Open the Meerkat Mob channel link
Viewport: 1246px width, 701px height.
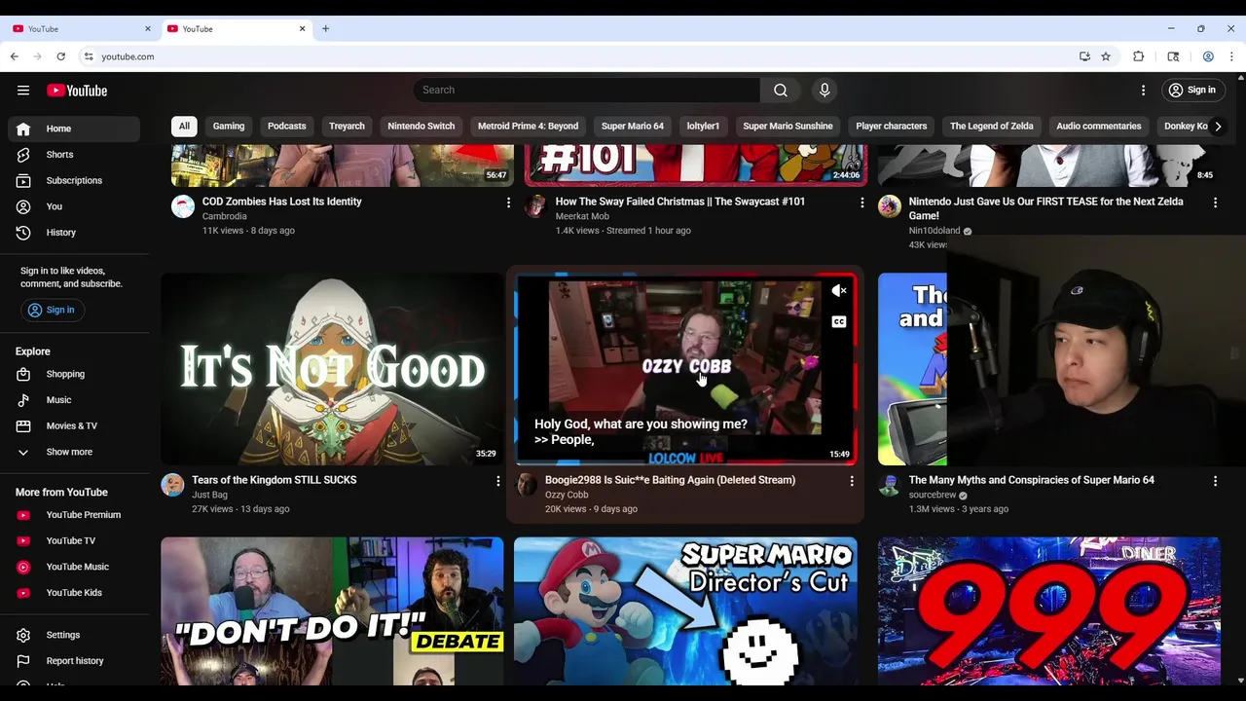[582, 216]
